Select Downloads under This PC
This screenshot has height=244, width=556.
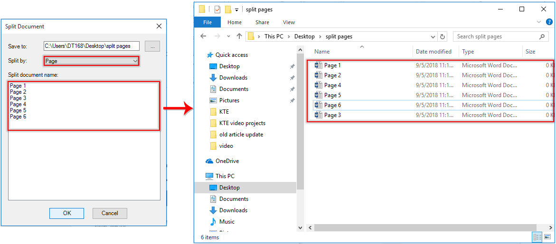(233, 210)
